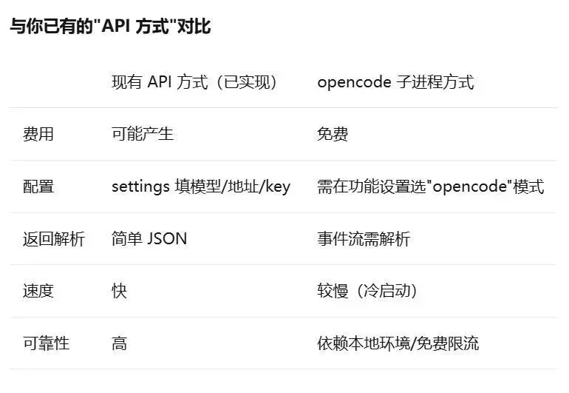Click the 费用 row label
The height and width of the screenshot is (393, 569).
pyautogui.click(x=38, y=134)
